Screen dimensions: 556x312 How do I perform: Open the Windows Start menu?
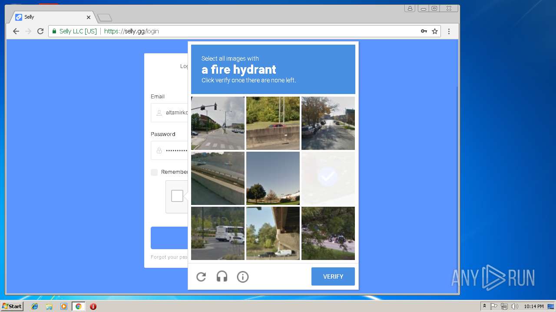[12, 306]
